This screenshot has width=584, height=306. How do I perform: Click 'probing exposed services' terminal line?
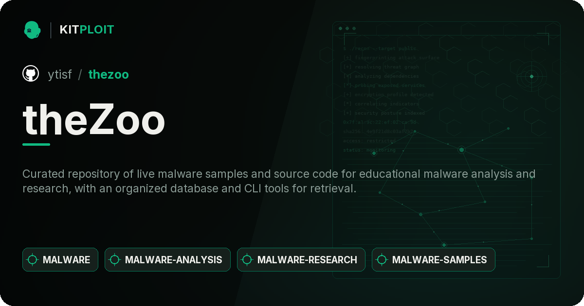(384, 85)
